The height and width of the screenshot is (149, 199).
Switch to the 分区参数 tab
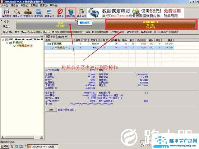click(x=50, y=37)
